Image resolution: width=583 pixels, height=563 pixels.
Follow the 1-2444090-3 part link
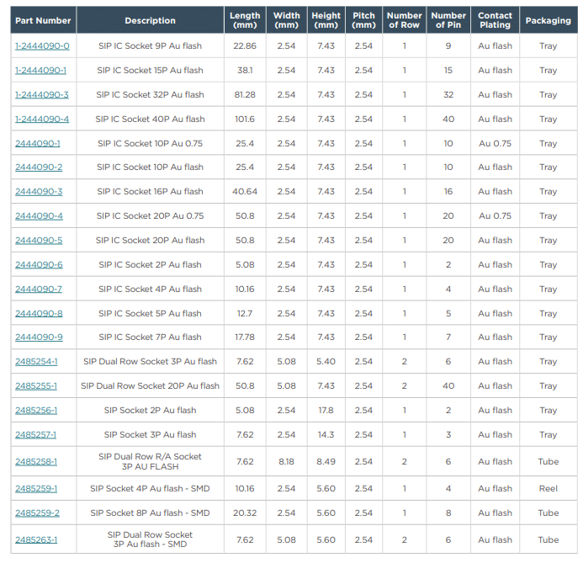tap(42, 95)
